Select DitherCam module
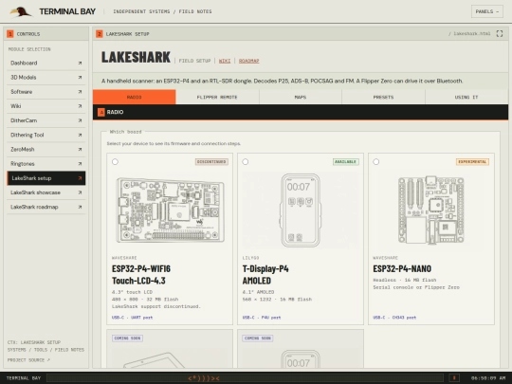512x384 pixels. pyautogui.click(x=46, y=120)
